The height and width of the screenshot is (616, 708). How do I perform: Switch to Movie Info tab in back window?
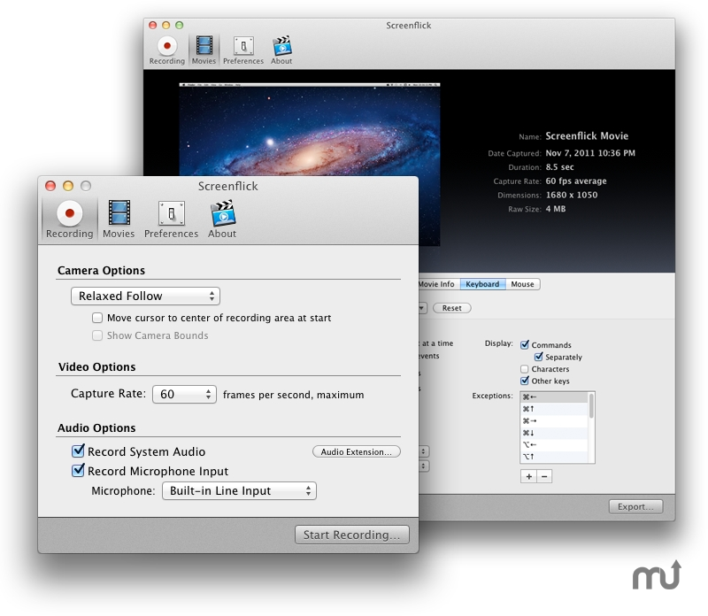point(436,284)
